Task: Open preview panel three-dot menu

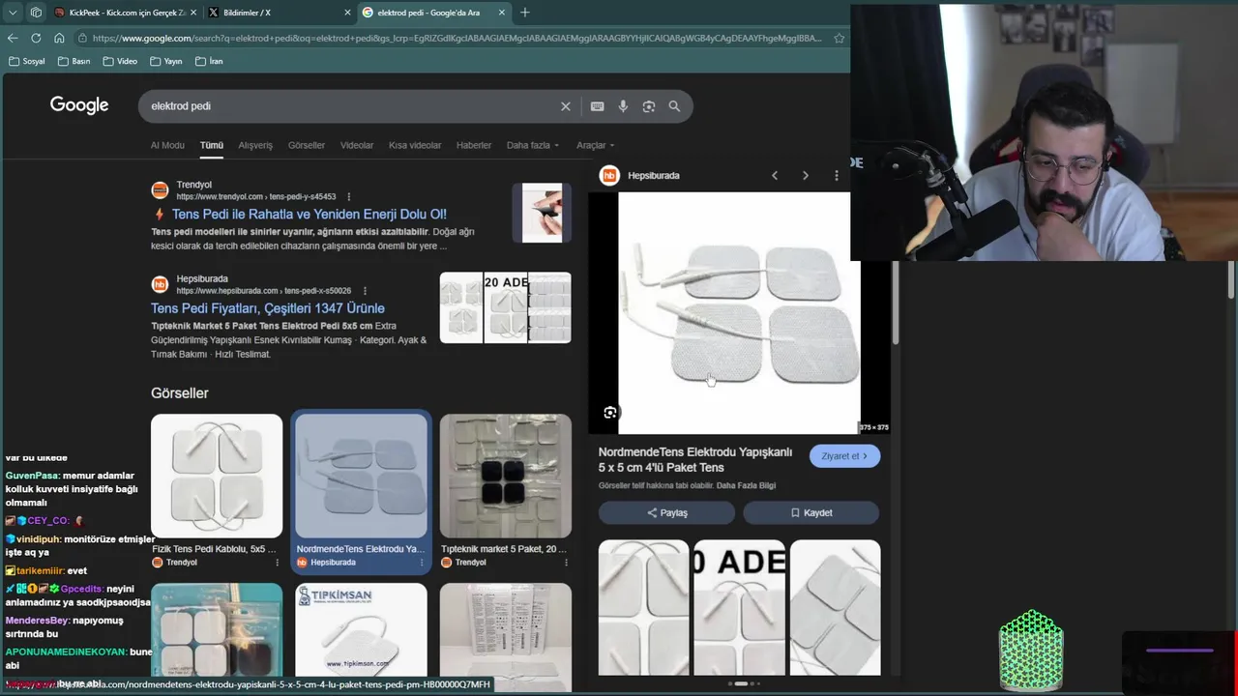Action: tap(837, 176)
